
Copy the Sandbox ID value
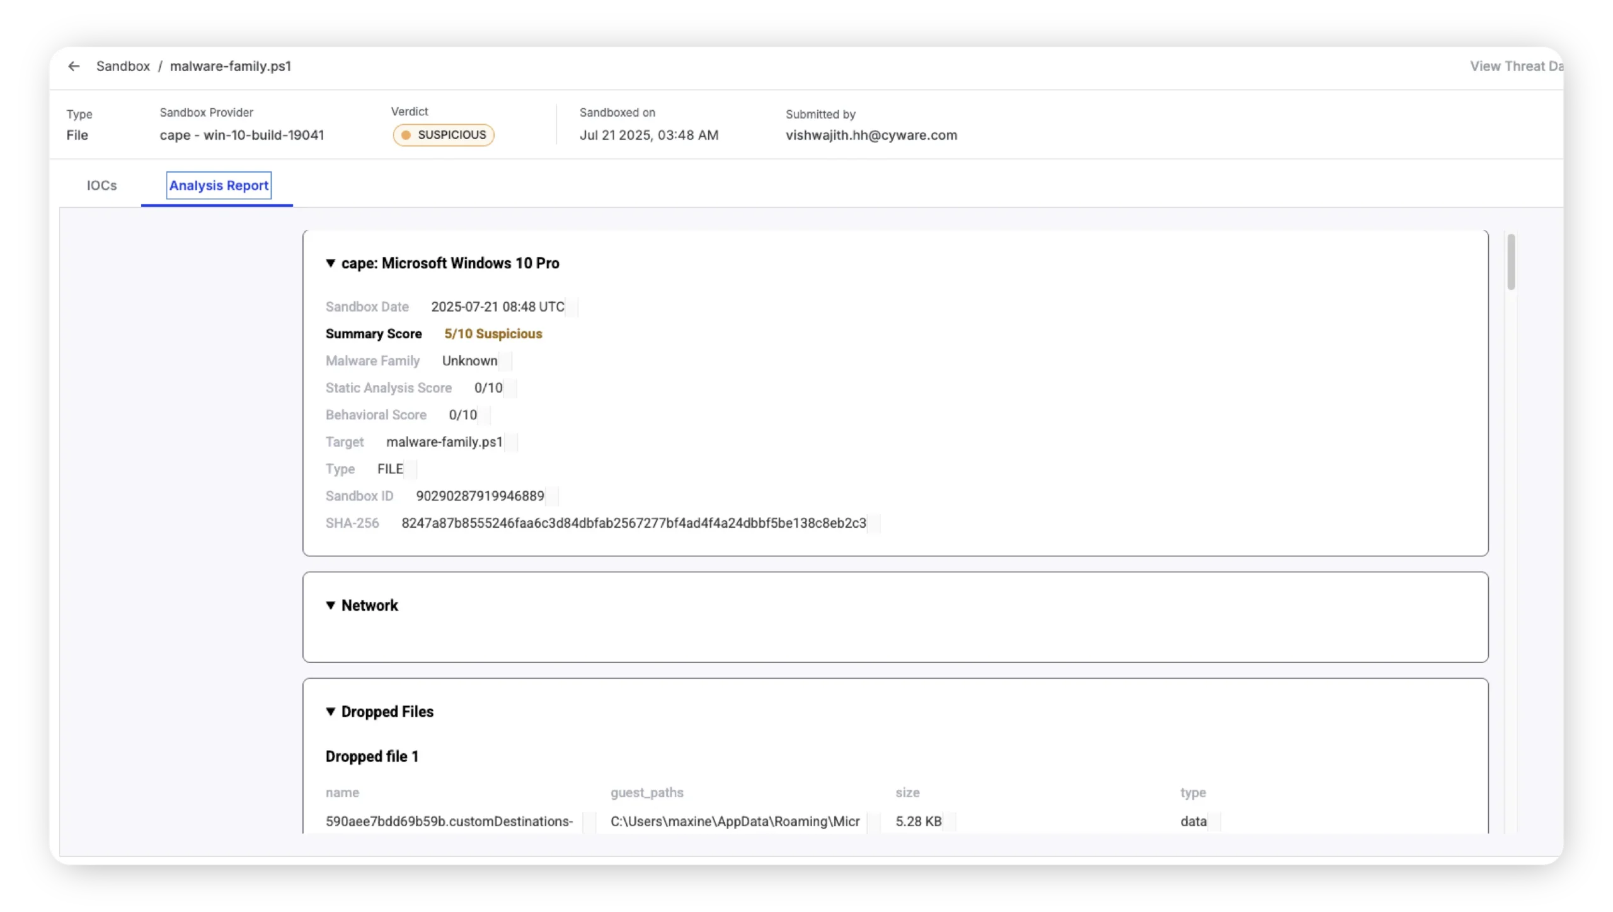click(x=553, y=496)
